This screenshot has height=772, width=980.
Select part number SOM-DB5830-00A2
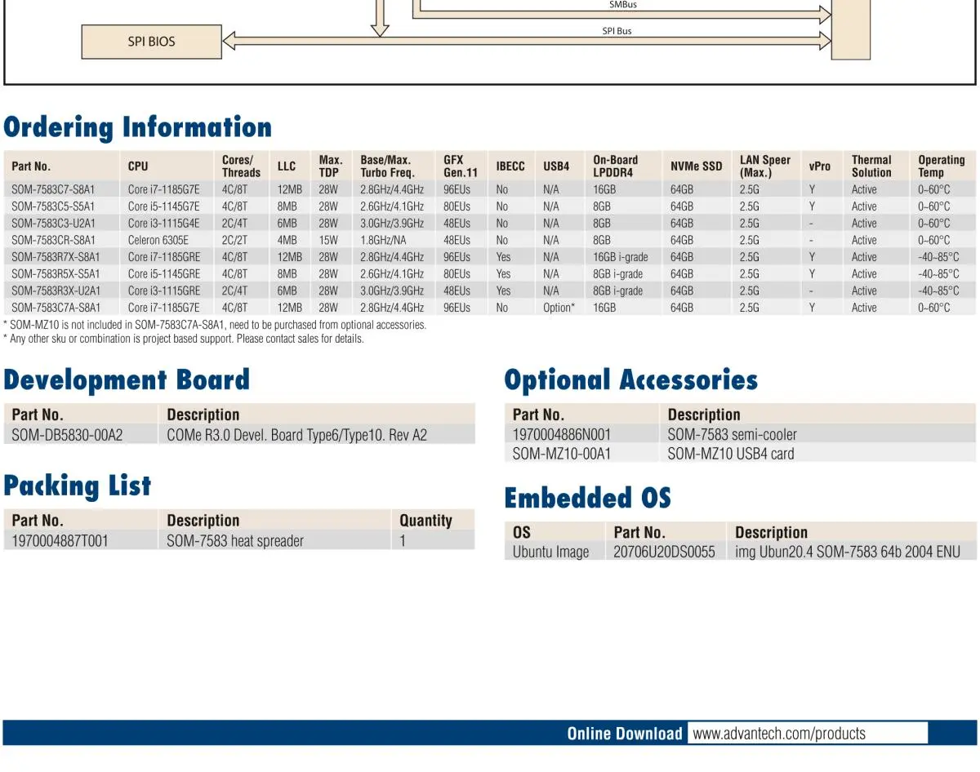(67, 435)
